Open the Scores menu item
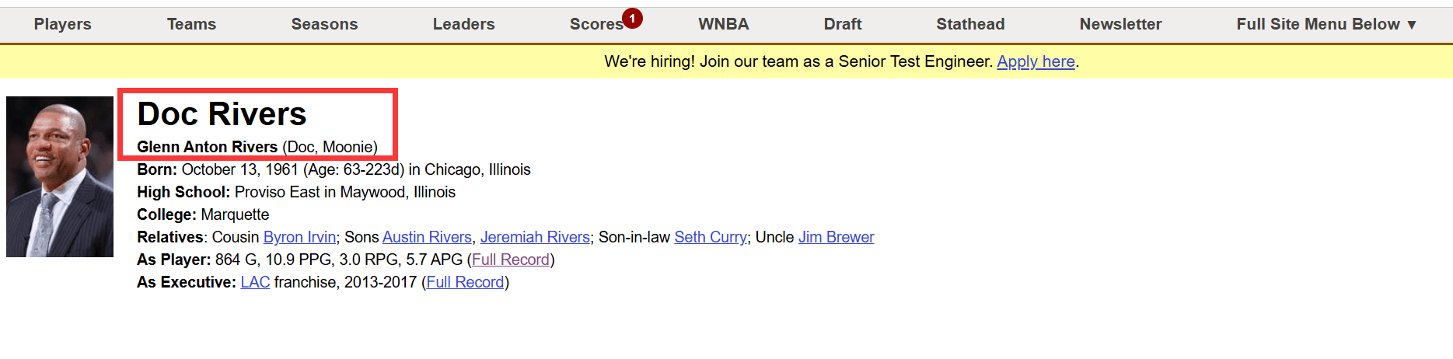Image resolution: width=1453 pixels, height=359 pixels. (596, 24)
